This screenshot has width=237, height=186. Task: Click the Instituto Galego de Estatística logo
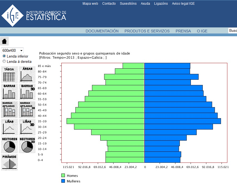34,15
